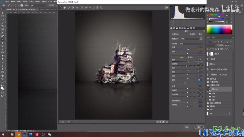Click the Temperature slider handle

pos(188,49)
